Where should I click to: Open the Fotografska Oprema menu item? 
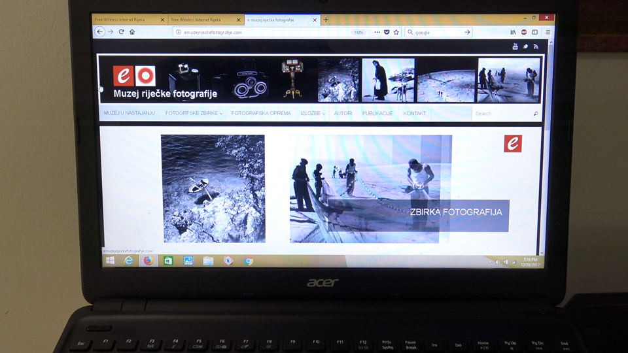pos(261,114)
